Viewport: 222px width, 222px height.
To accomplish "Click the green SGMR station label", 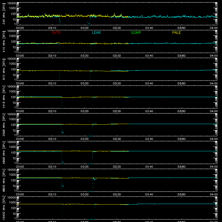I will click(x=136, y=32).
